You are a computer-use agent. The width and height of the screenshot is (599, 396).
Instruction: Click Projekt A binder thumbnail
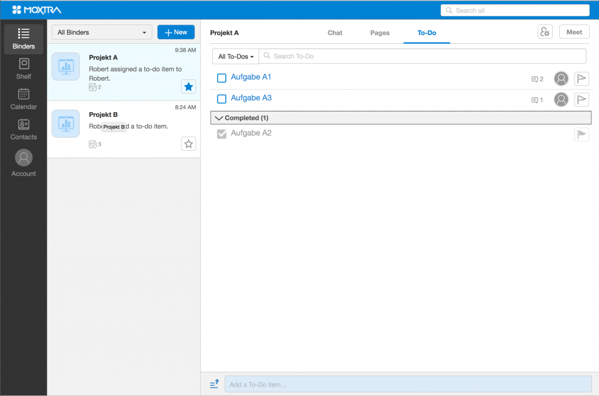[66, 67]
